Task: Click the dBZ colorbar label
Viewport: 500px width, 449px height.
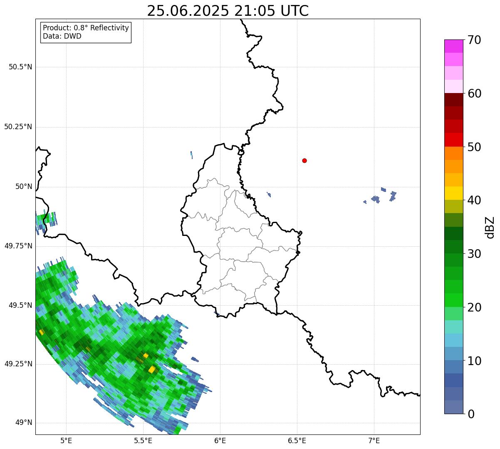Action: click(x=490, y=227)
